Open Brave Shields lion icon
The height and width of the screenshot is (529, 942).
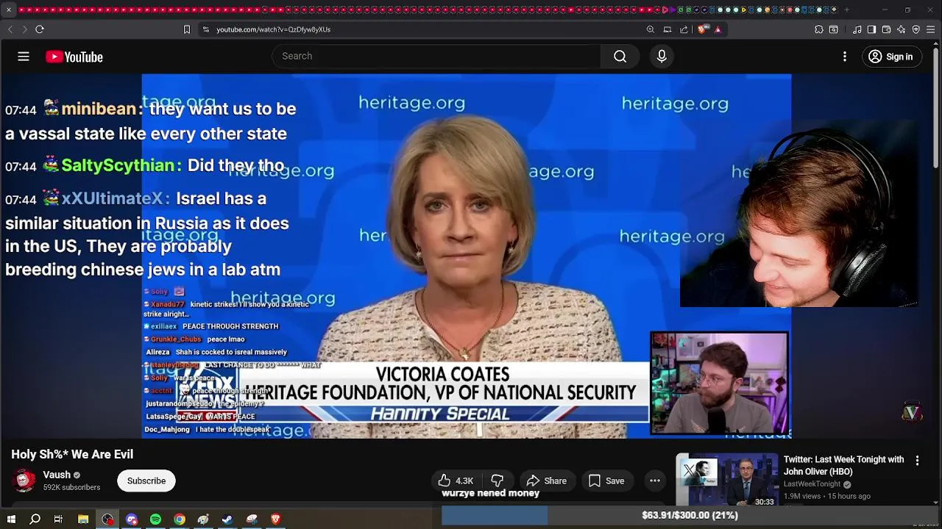tap(702, 29)
